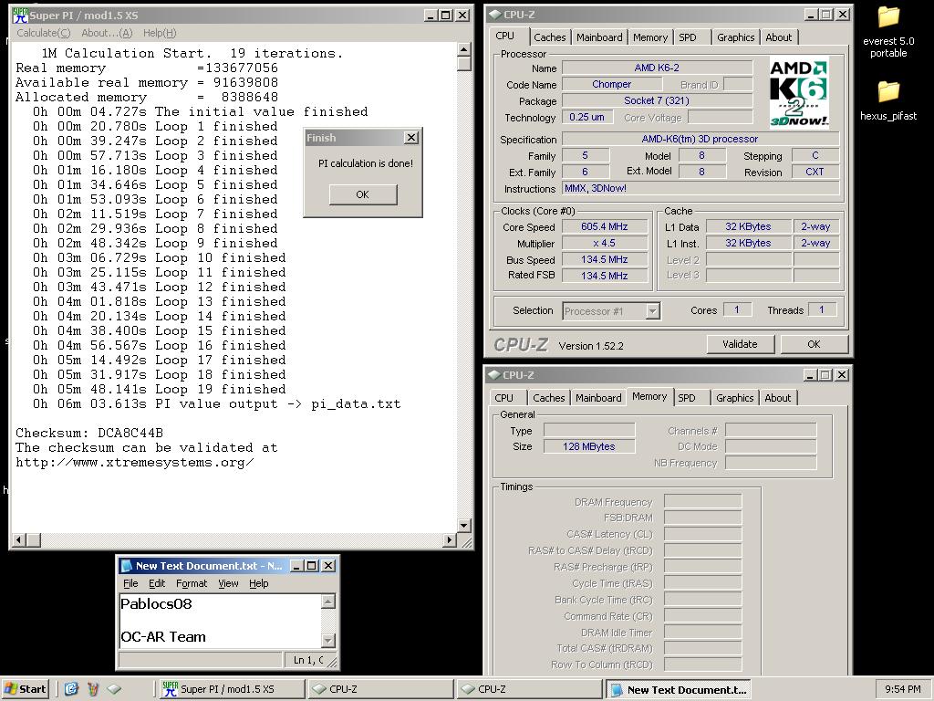The image size is (934, 701).
Task: Click the 9:54 PM taskbar clock
Action: [902, 689]
